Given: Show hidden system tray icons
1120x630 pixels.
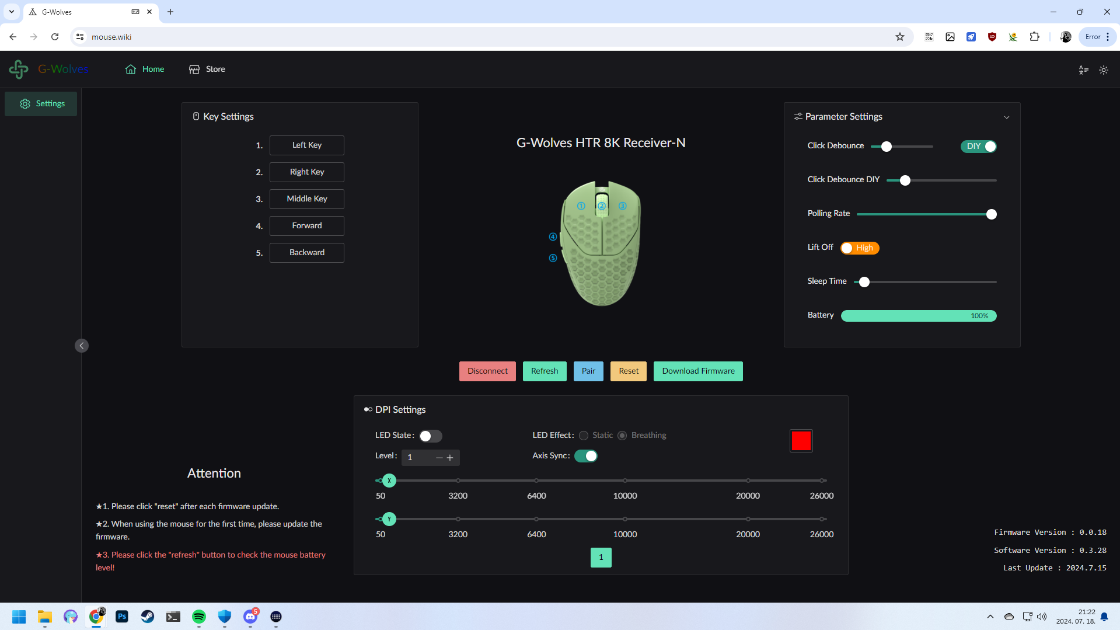Looking at the screenshot, I should 990,617.
